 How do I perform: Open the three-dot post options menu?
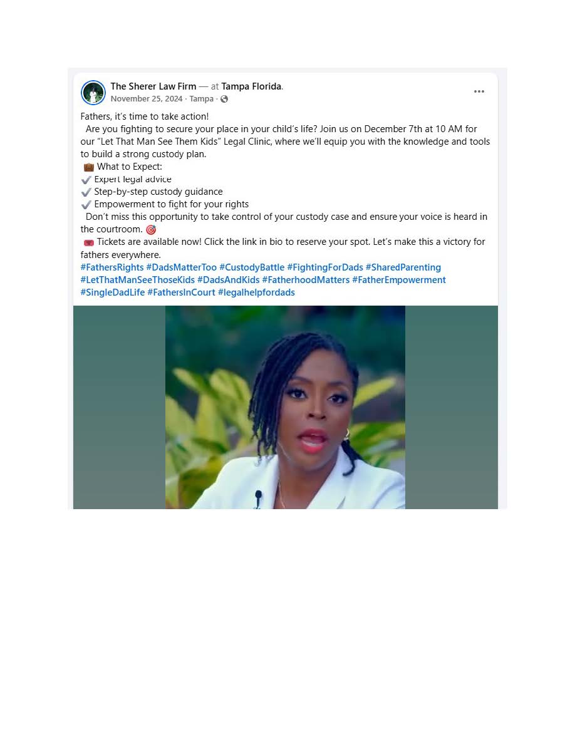(479, 91)
